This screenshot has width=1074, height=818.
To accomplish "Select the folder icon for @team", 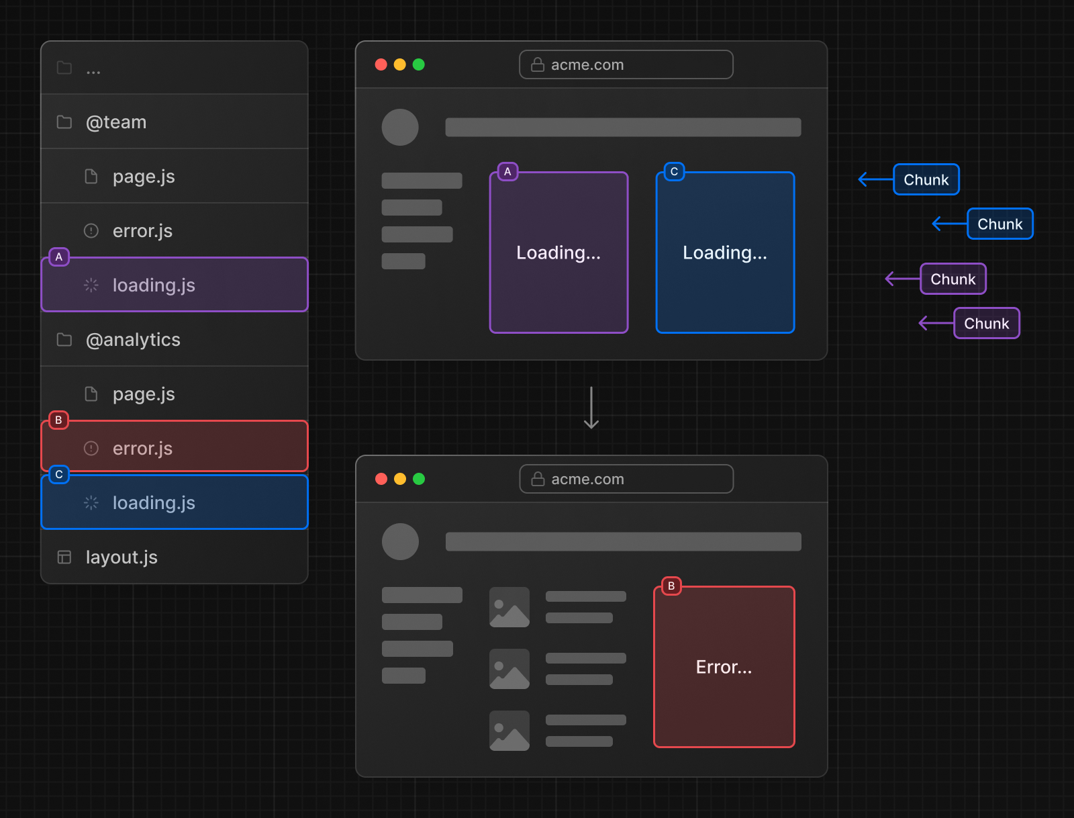I will [64, 122].
